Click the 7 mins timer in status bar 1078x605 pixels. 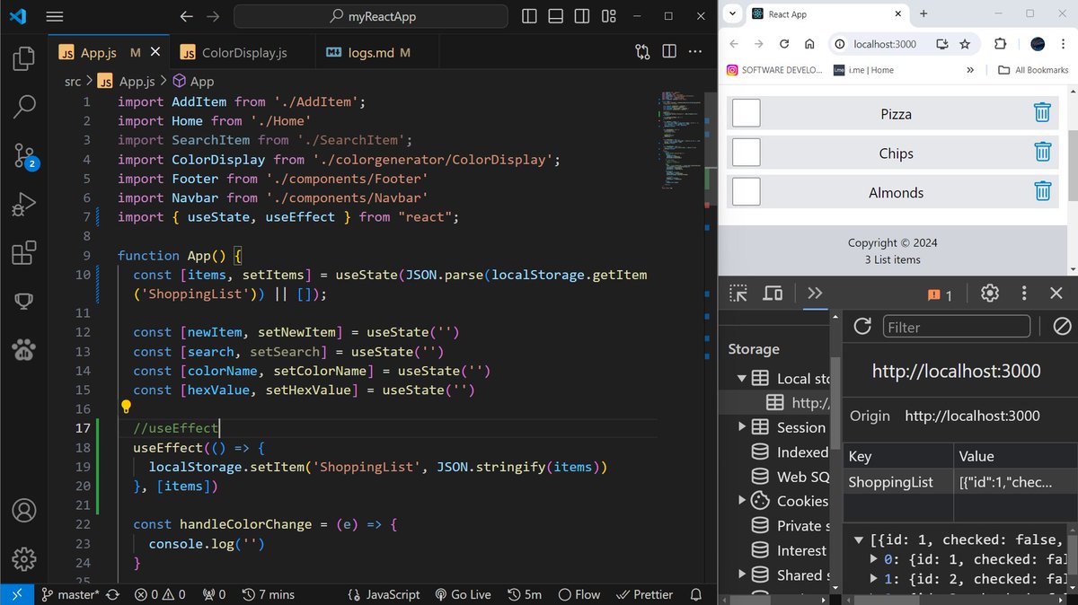point(267,594)
